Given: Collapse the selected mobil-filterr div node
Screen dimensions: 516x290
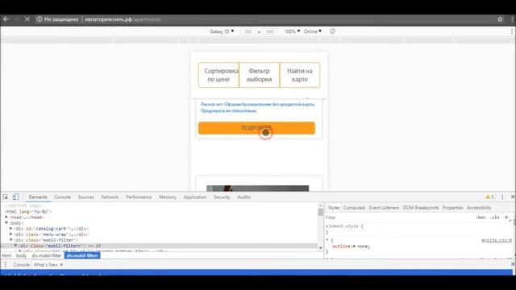Looking at the screenshot, I should click(x=15, y=246).
